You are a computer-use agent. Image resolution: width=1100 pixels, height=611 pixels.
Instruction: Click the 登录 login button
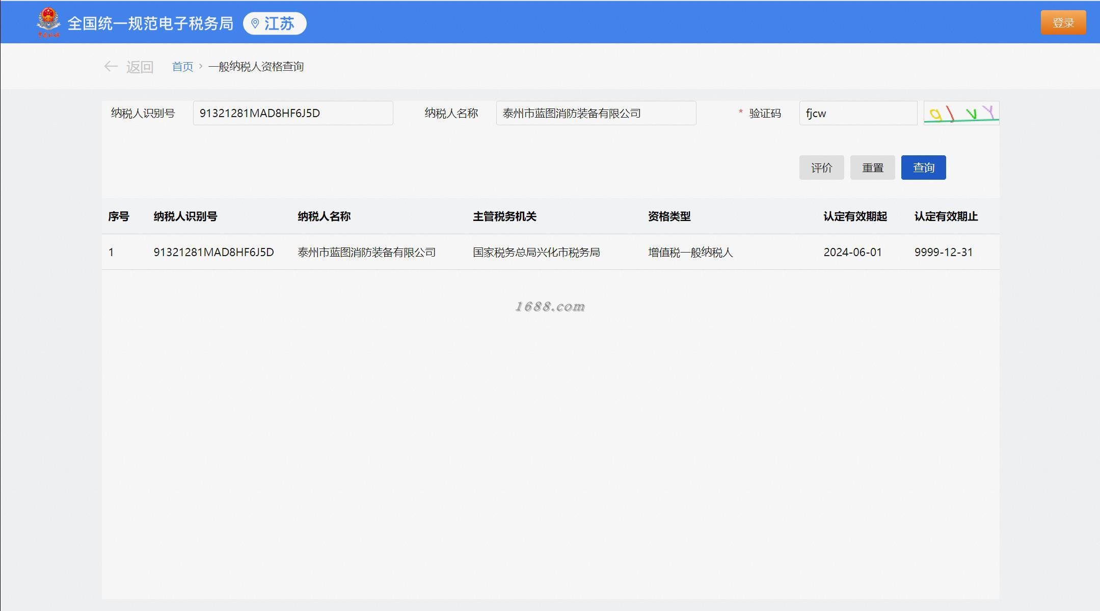[1063, 23]
